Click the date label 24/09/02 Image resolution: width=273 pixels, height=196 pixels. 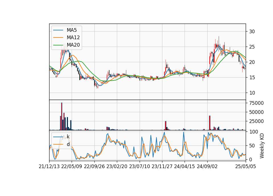tap(207, 166)
